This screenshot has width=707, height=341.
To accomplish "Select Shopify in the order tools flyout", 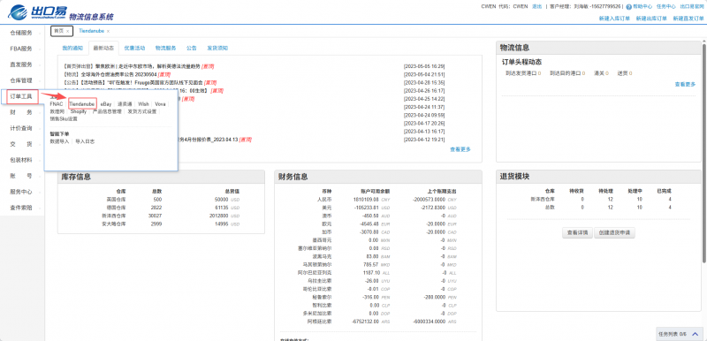I will click(x=78, y=111).
